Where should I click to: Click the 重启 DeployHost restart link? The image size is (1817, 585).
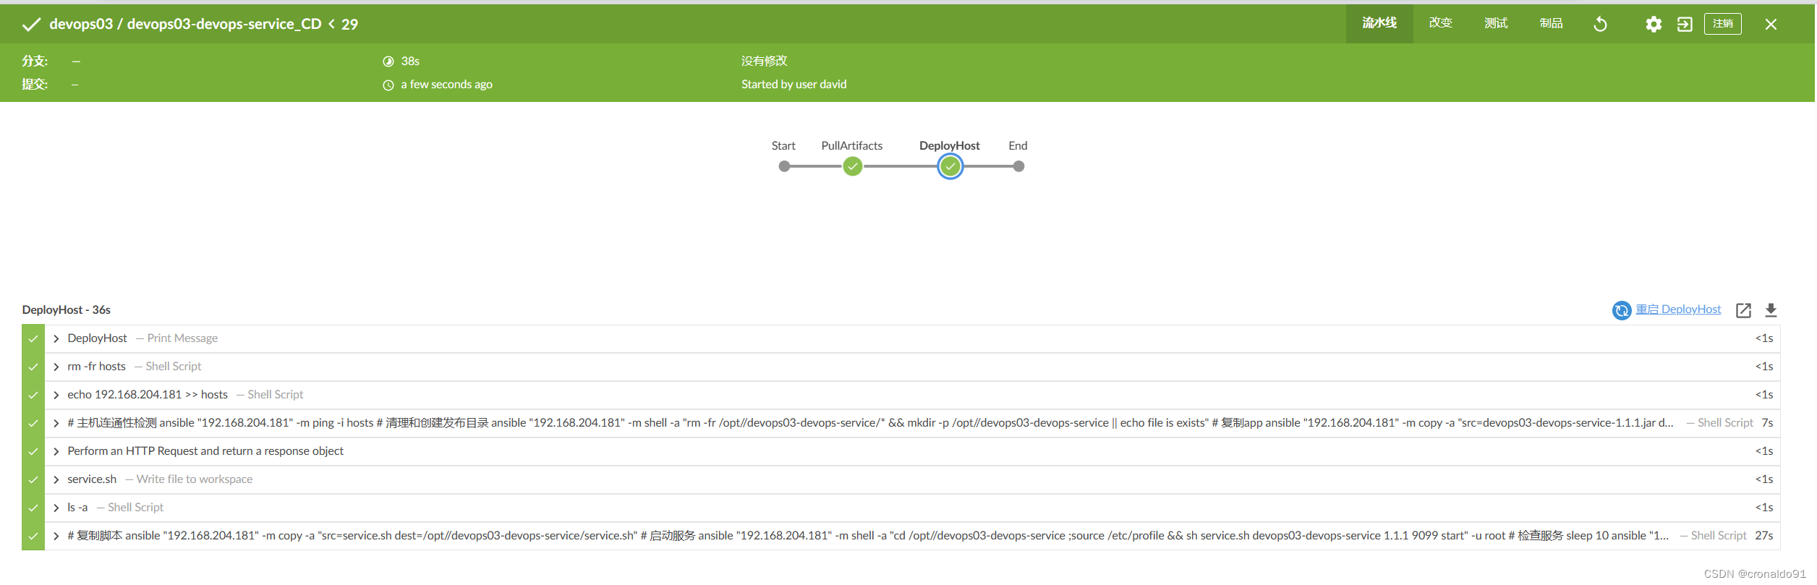[x=1678, y=309]
